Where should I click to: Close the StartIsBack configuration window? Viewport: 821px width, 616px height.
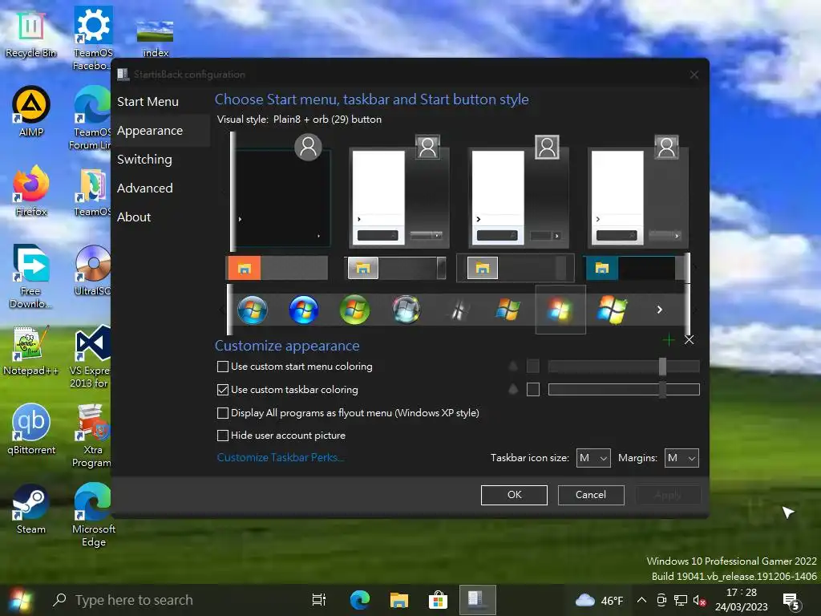tap(694, 75)
